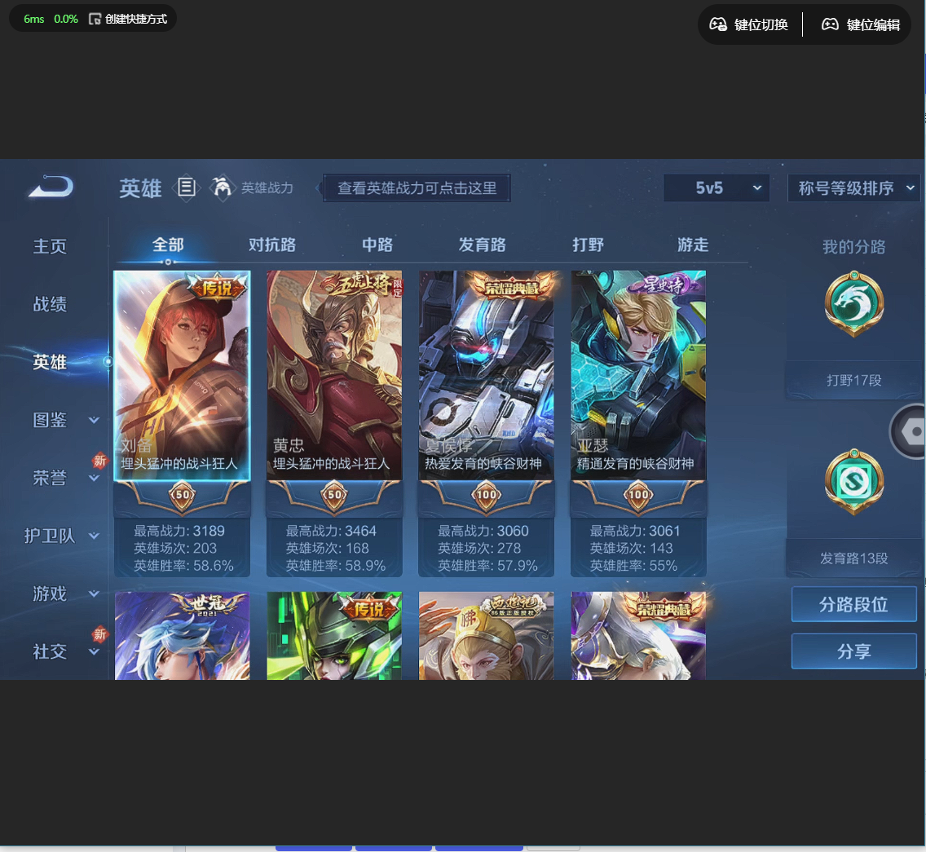The image size is (926, 852).
Task: Open the 5v5 mode dropdown
Action: [717, 188]
